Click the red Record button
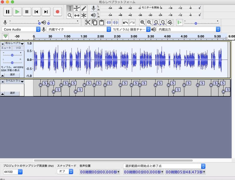235x180 pixels. click(x=58, y=12)
